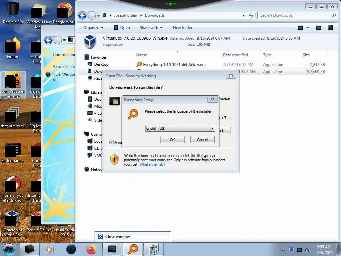Choose language from English (US) combo box

180,128
